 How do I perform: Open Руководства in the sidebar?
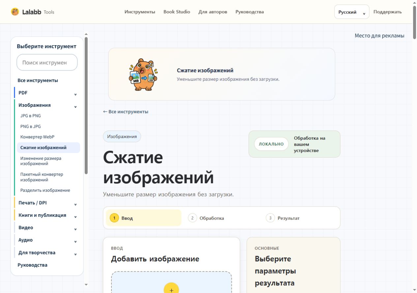point(32,265)
